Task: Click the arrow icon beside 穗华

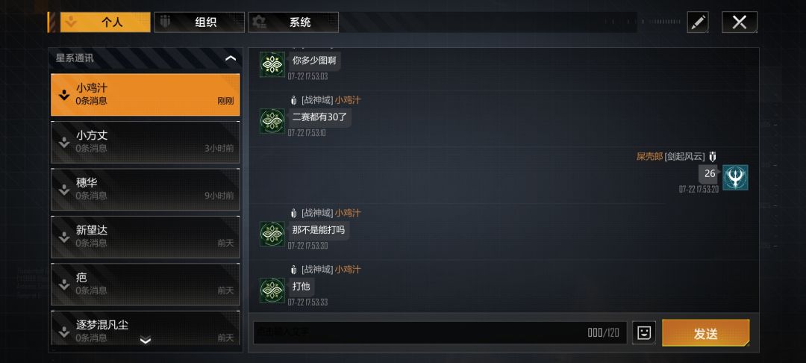Action: point(63,190)
